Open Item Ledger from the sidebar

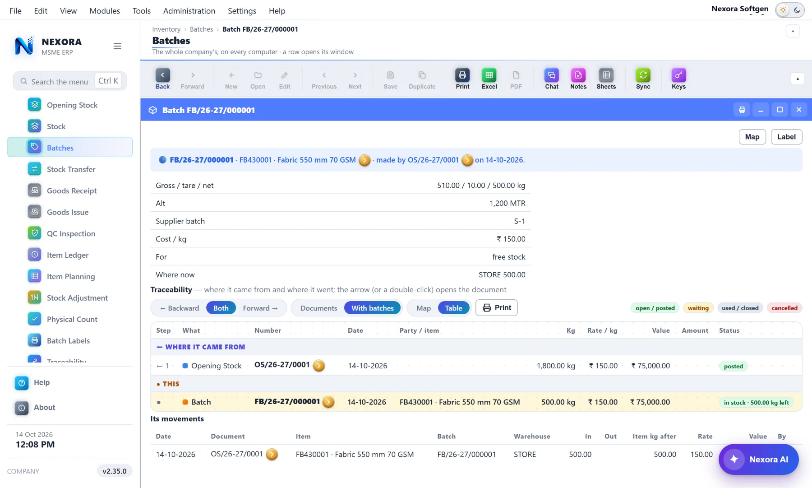70,255
